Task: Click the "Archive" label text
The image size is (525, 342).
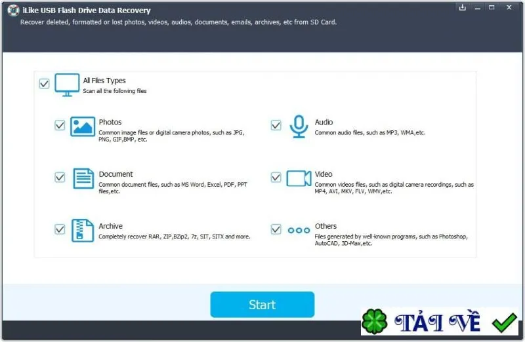Action: click(110, 226)
